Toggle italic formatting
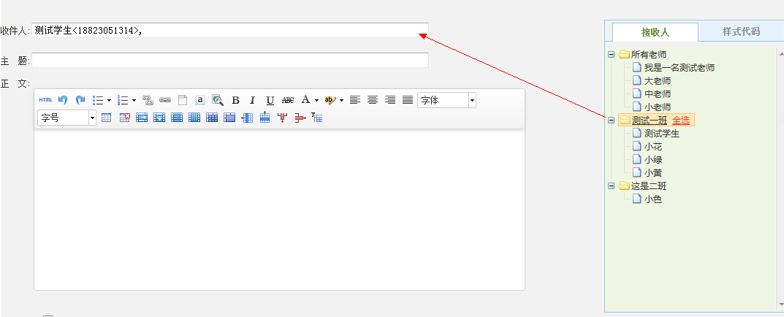 253,100
